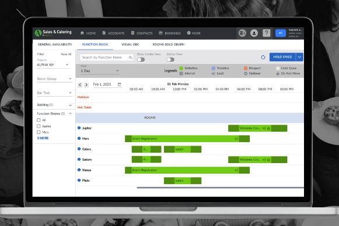
Task: Click the Definitive green legend swatch
Action: (181, 68)
